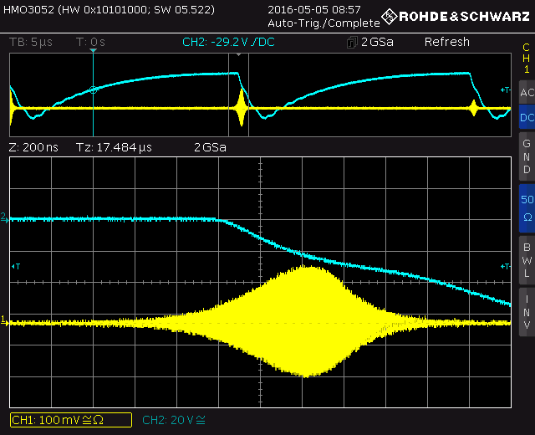Set channel coupling to GND
Image resolution: width=535 pixels, height=435 pixels.
pyautogui.click(x=526, y=156)
